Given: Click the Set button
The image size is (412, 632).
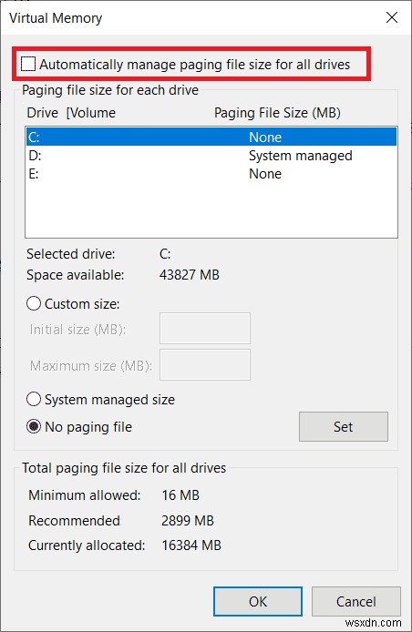Looking at the screenshot, I should [x=344, y=426].
